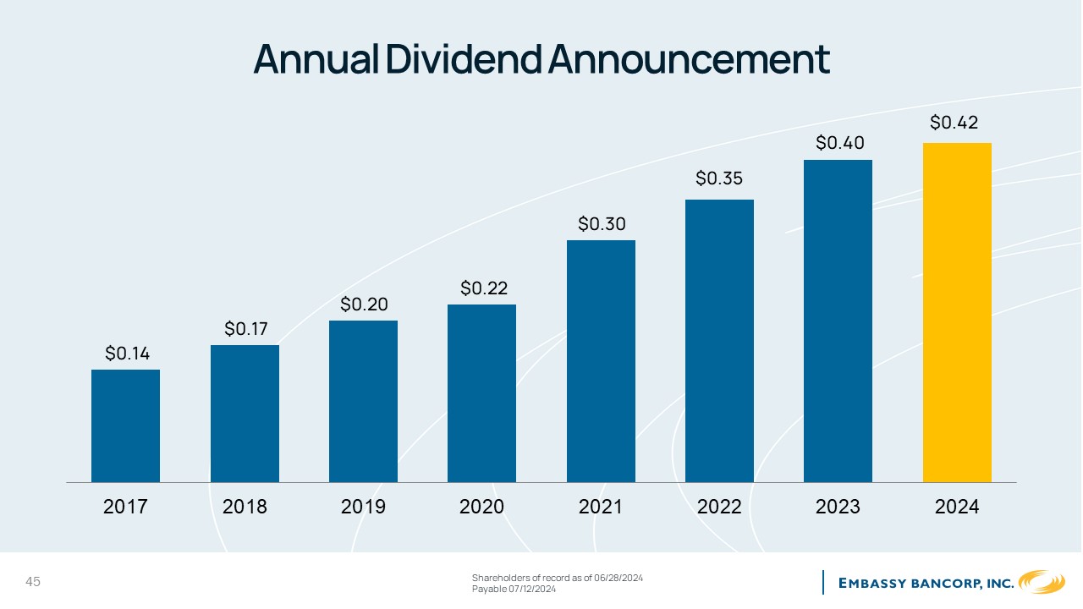Click the $0.14 data label
1083x609 pixels.
coord(127,354)
